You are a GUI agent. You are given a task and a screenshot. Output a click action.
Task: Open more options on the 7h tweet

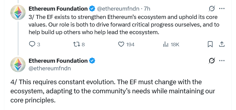pos(222,9)
